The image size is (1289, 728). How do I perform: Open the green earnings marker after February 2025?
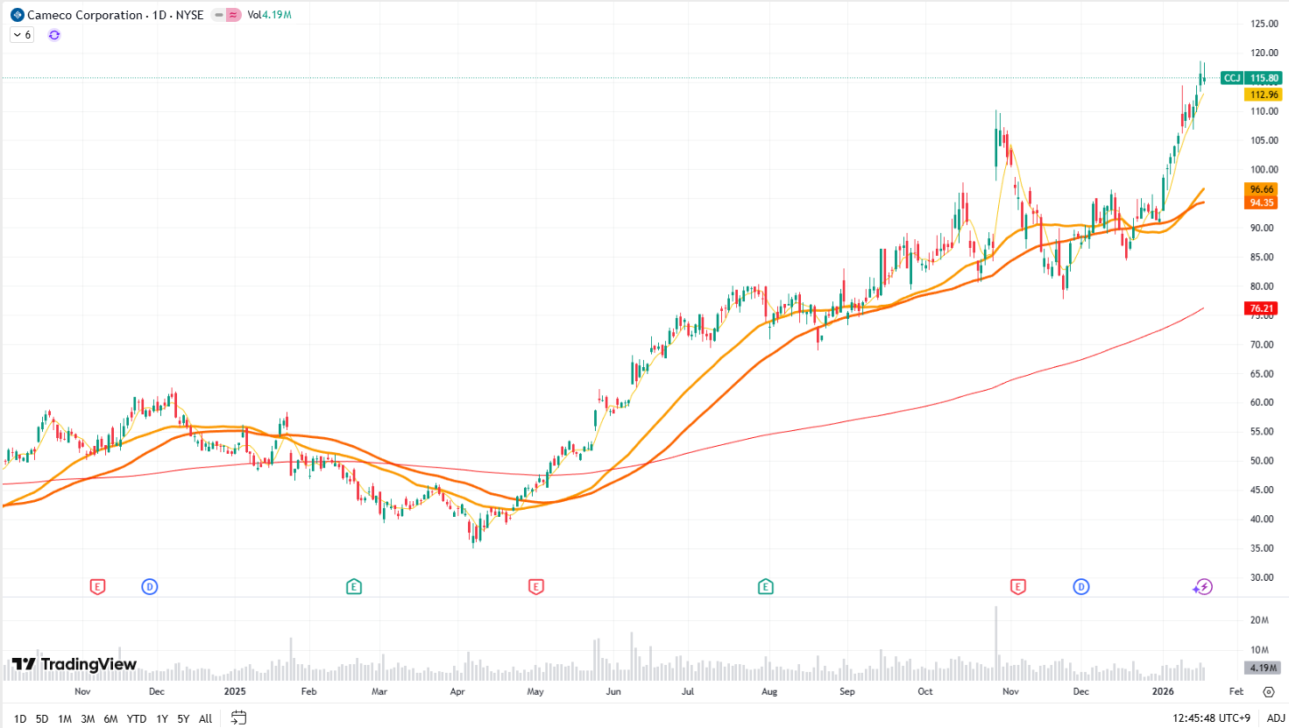[x=354, y=587]
